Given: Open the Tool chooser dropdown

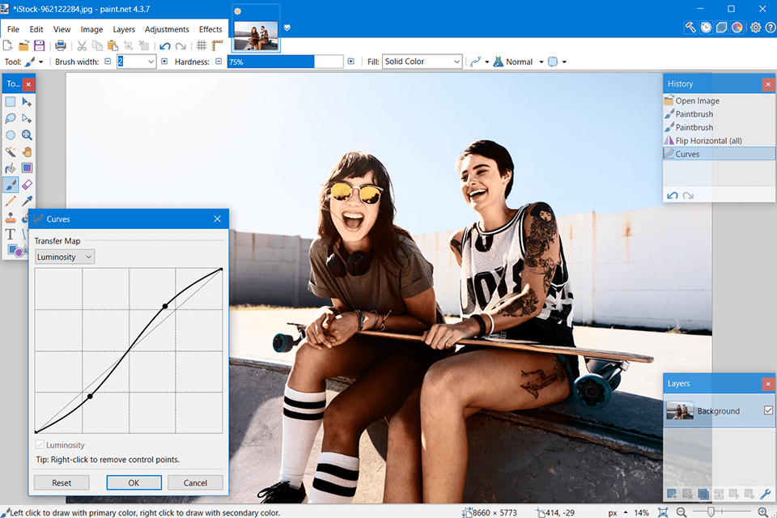Looking at the screenshot, I should (34, 62).
